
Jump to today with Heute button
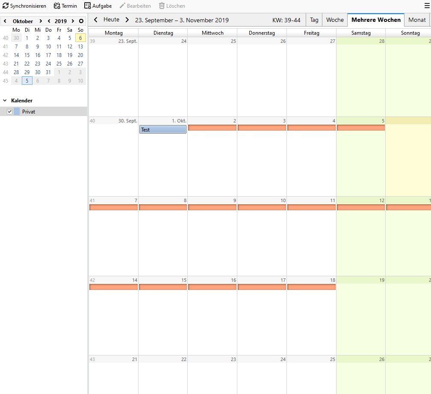111,20
